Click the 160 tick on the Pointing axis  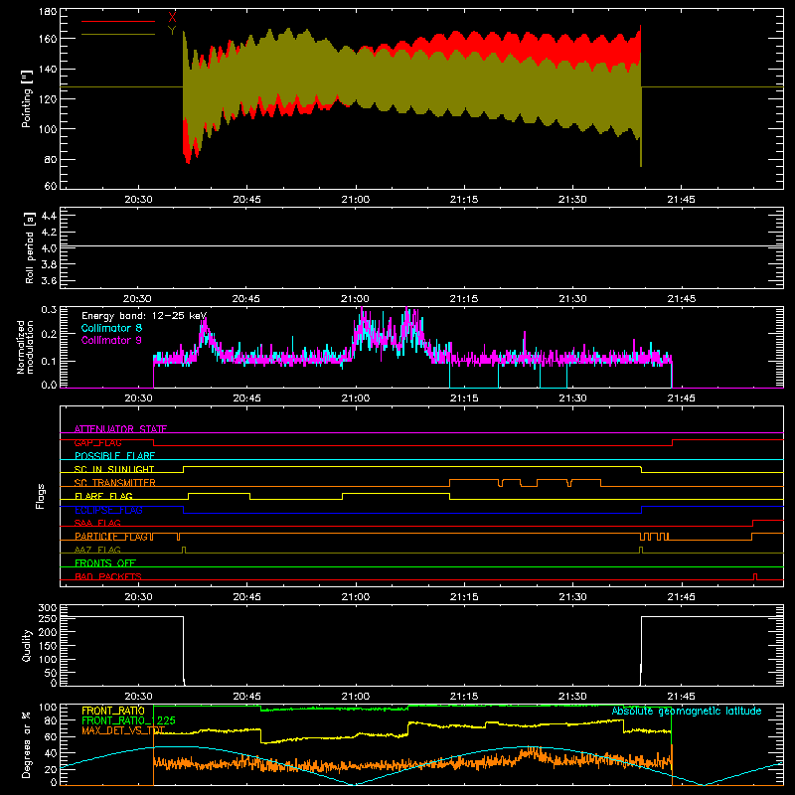click(48, 39)
